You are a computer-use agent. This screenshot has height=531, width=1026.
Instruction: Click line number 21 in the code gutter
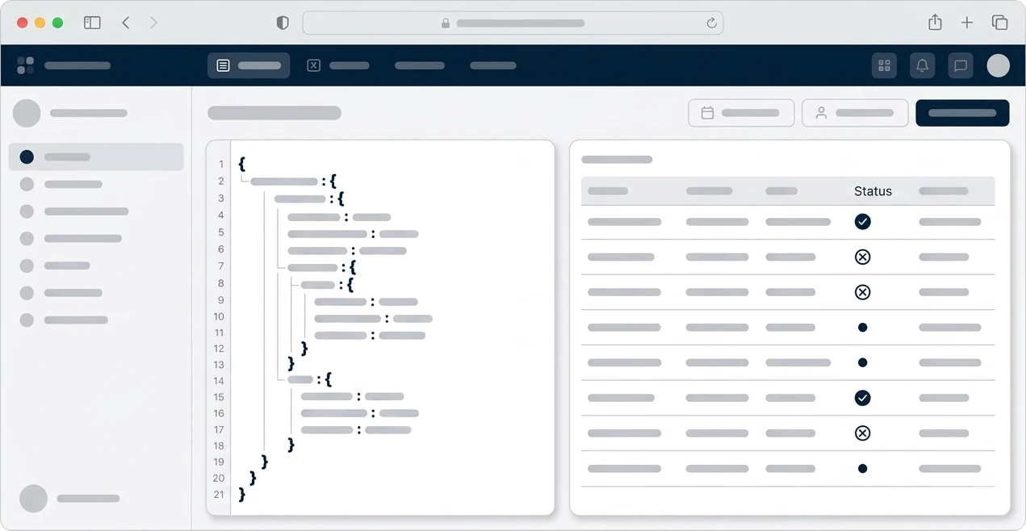219,495
